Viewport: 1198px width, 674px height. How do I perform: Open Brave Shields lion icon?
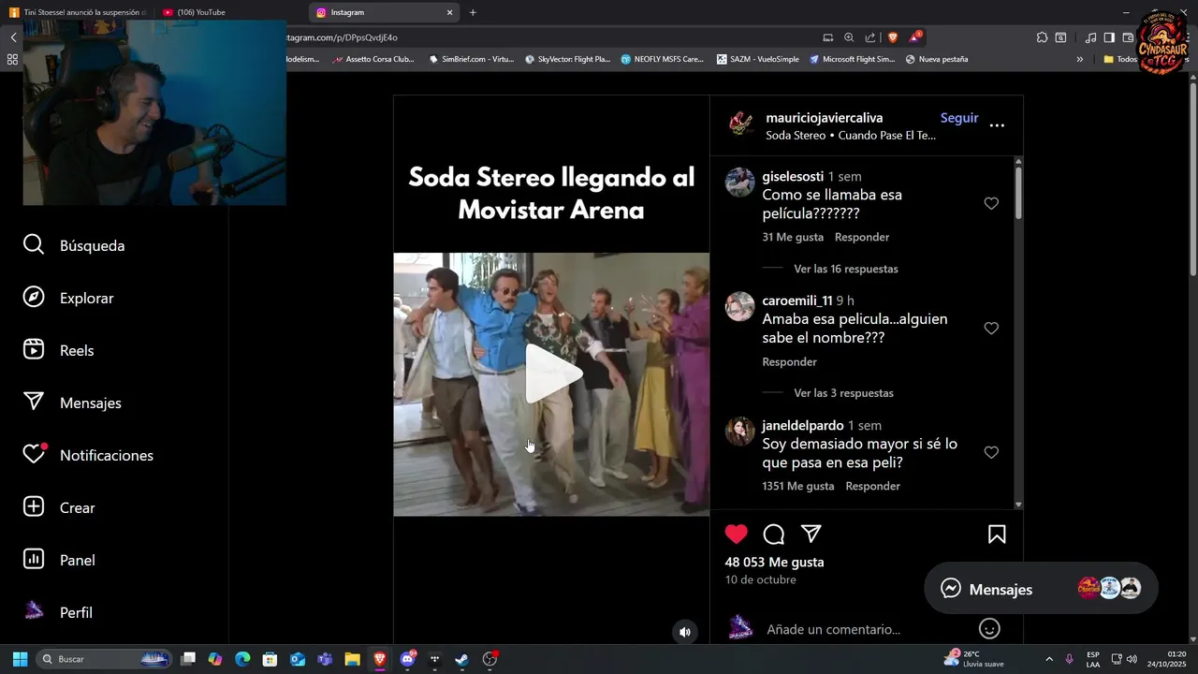893,37
